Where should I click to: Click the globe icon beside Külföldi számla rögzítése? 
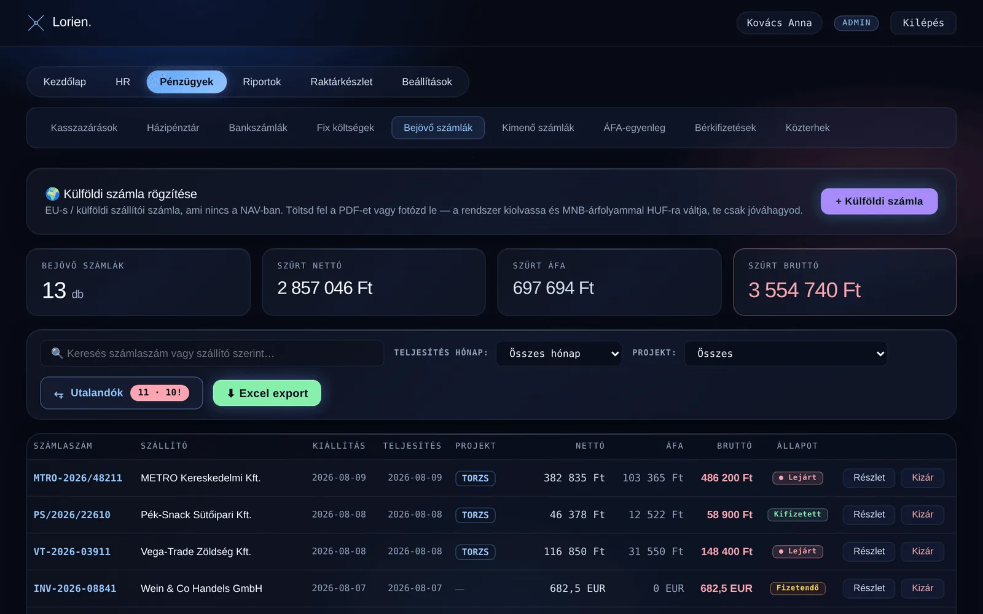pyautogui.click(x=53, y=194)
